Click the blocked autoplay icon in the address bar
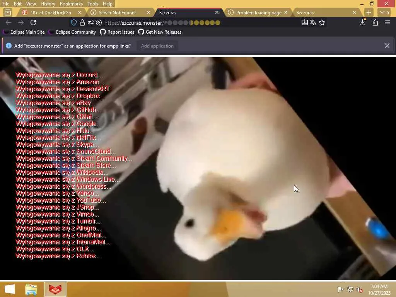Screen dimensions: 396x297 click(99, 23)
